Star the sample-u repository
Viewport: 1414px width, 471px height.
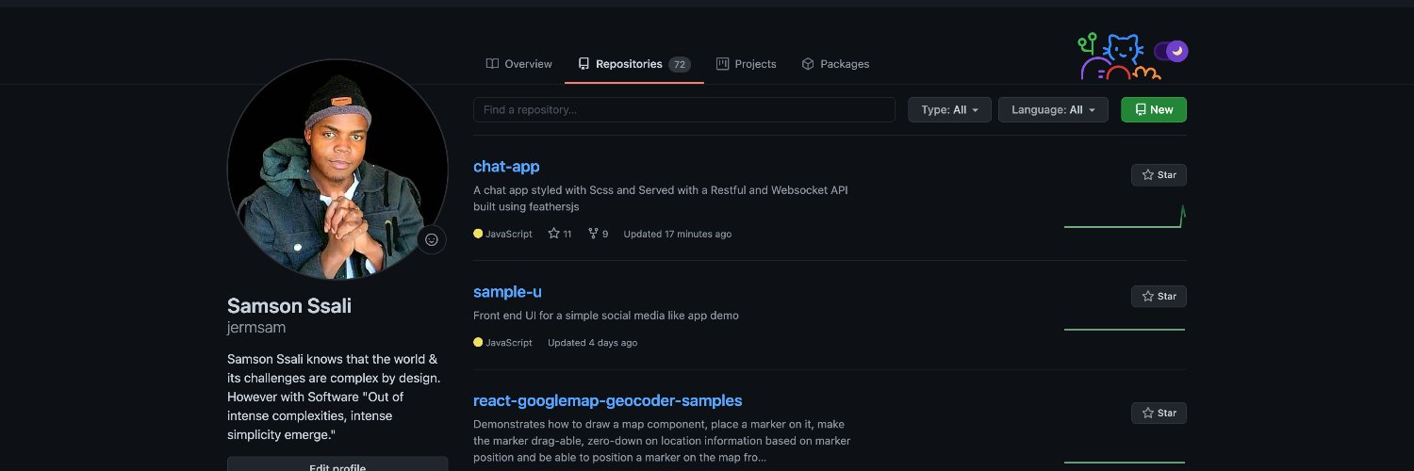(1159, 296)
